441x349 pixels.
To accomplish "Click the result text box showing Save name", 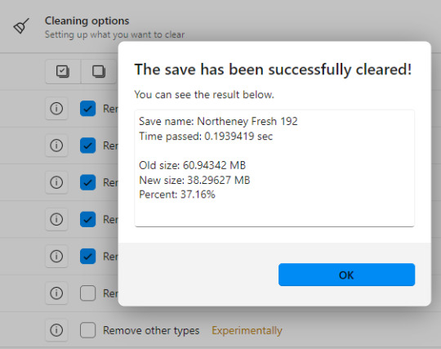I will pos(274,168).
